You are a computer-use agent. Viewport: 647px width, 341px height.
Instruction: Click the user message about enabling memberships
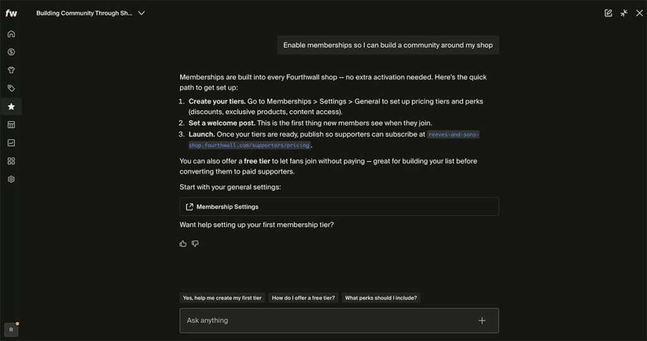pyautogui.click(x=388, y=45)
